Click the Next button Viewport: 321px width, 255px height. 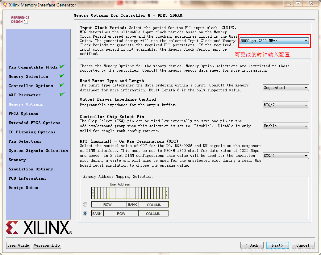tap(277, 245)
